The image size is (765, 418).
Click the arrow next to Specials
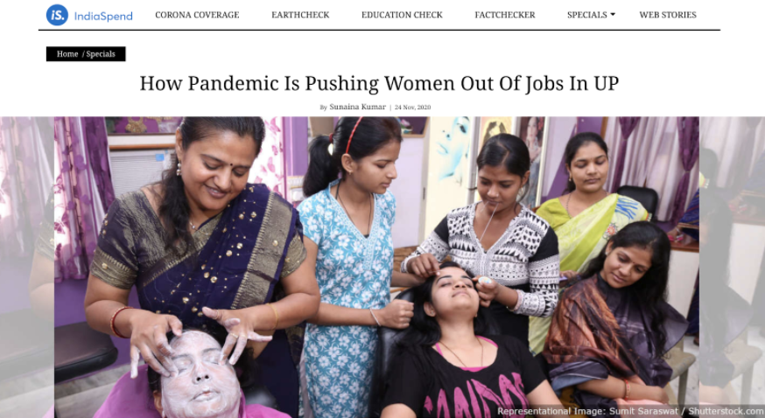[x=613, y=15]
